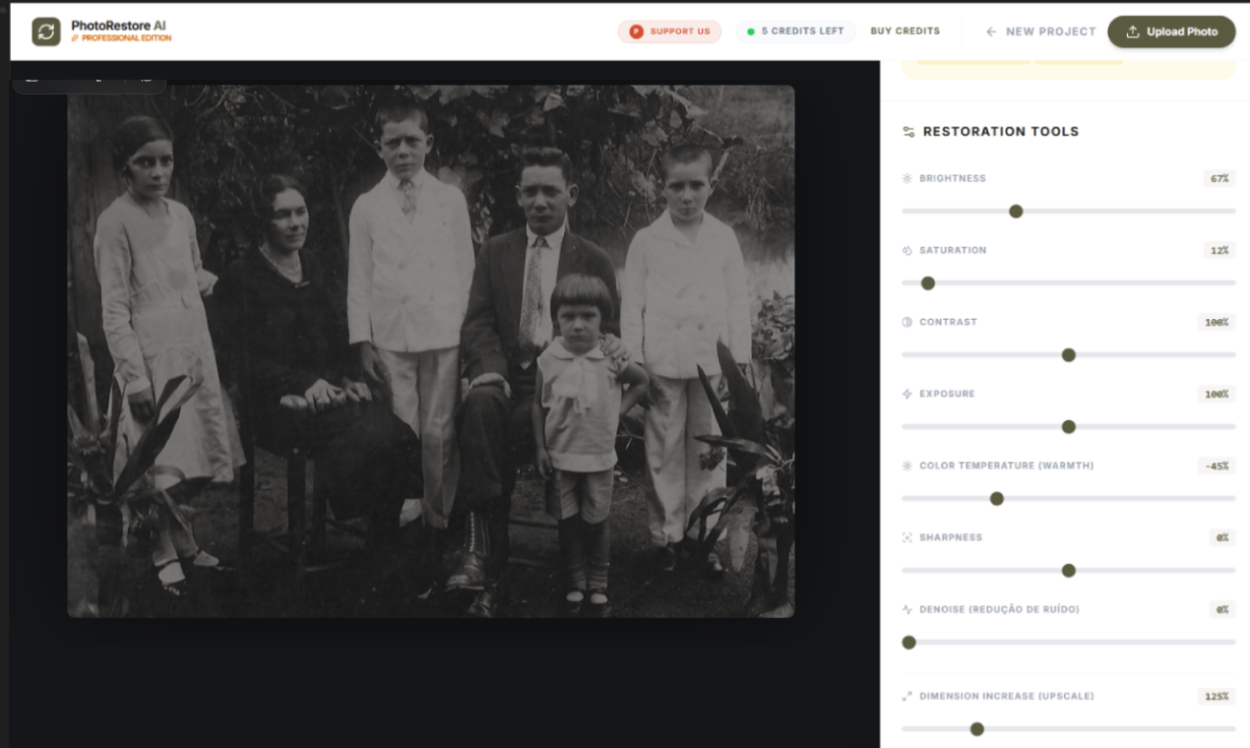This screenshot has width=1250, height=748.
Task: Adjust the Brightness slider handle
Action: click(1016, 211)
